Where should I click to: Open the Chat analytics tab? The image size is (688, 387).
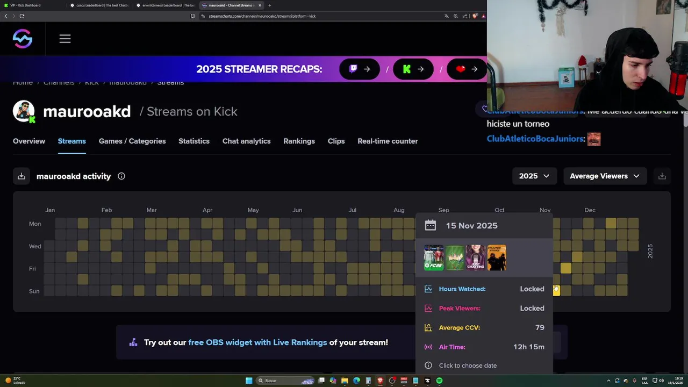247,141
